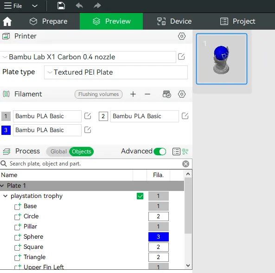Open filament 2 Bambu PLA Basic dropdown
This screenshot has height=273, width=275.
click(x=145, y=116)
